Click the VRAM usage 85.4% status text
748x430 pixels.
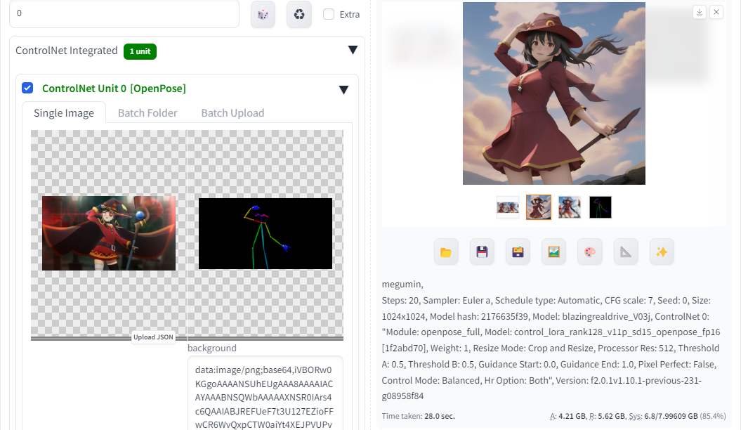coord(638,416)
